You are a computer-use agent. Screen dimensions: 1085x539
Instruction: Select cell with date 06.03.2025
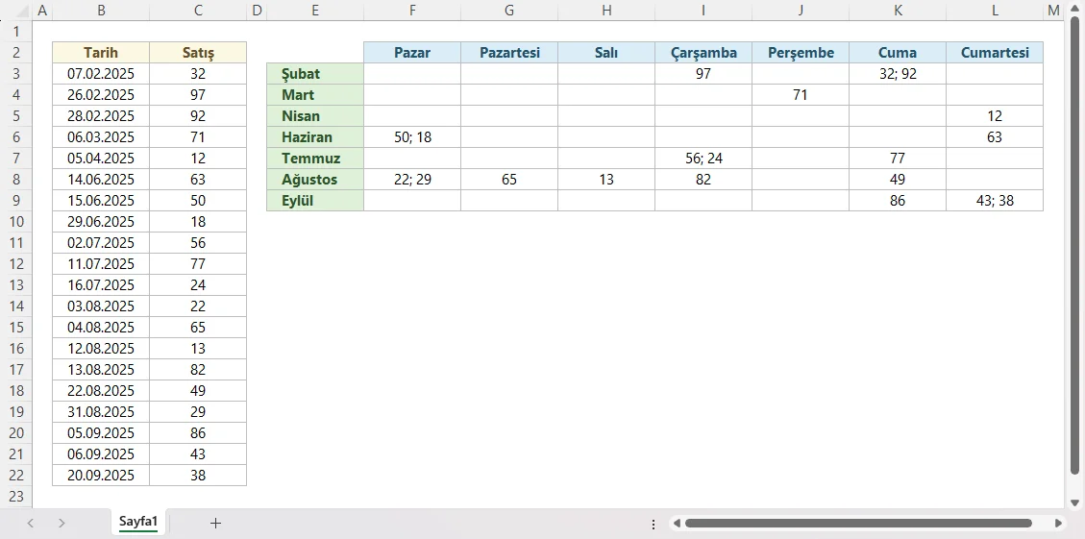coord(101,137)
